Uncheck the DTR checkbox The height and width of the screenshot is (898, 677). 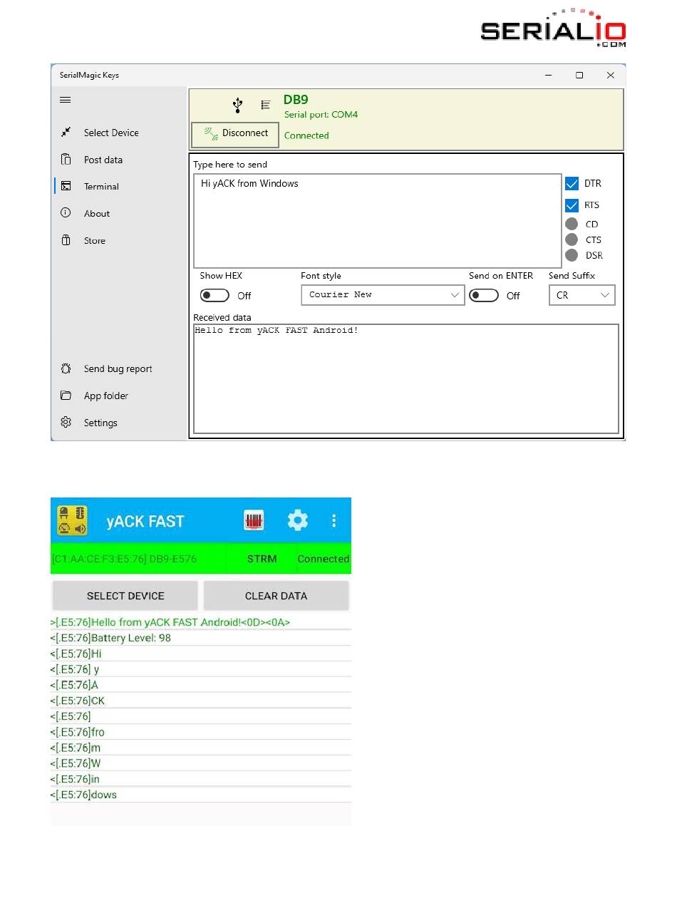coord(572,183)
